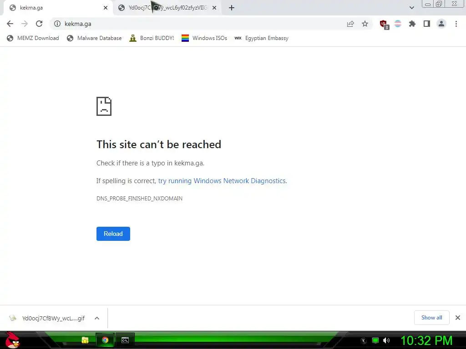Click the sad page error icon

click(104, 106)
